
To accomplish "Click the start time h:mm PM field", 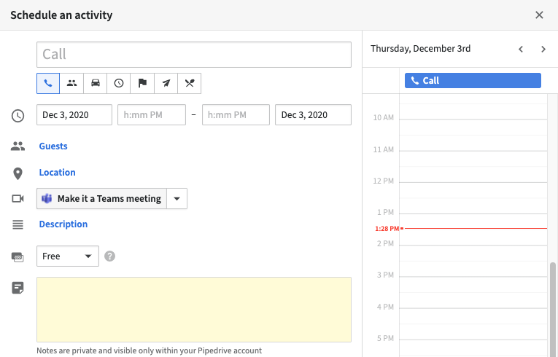I will tap(152, 114).
